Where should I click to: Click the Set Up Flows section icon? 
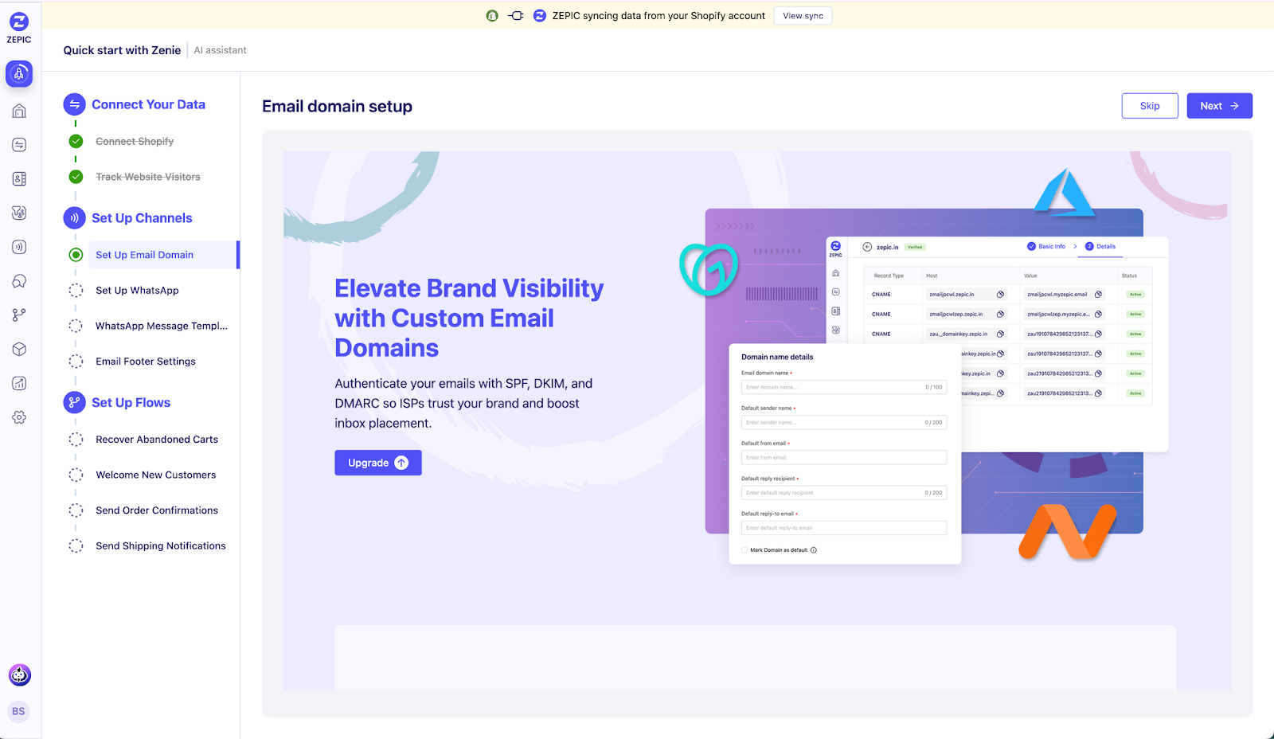tap(74, 403)
